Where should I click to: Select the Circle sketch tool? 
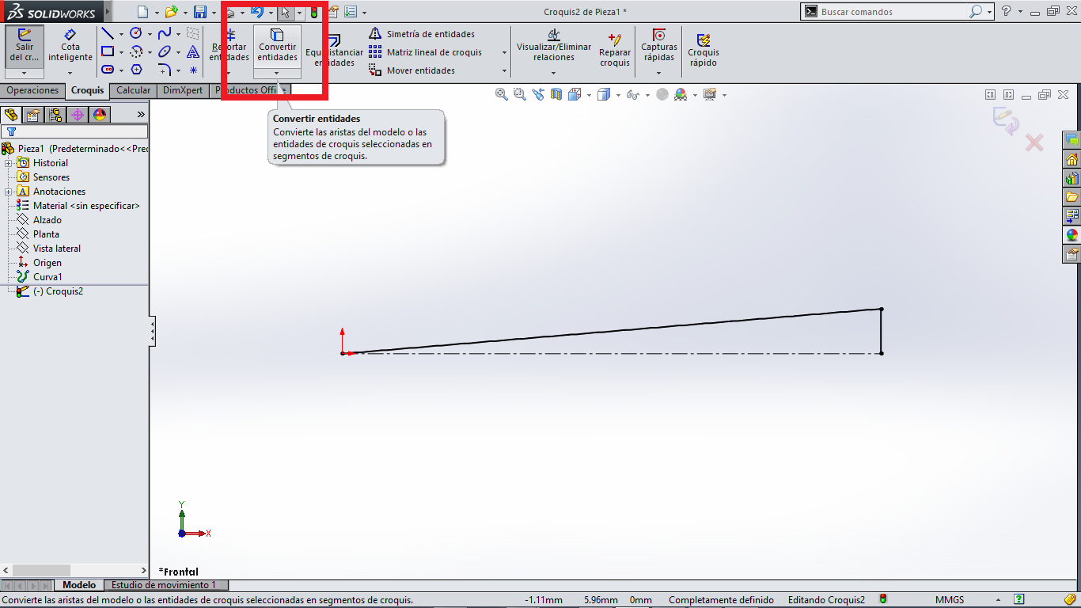(x=136, y=33)
